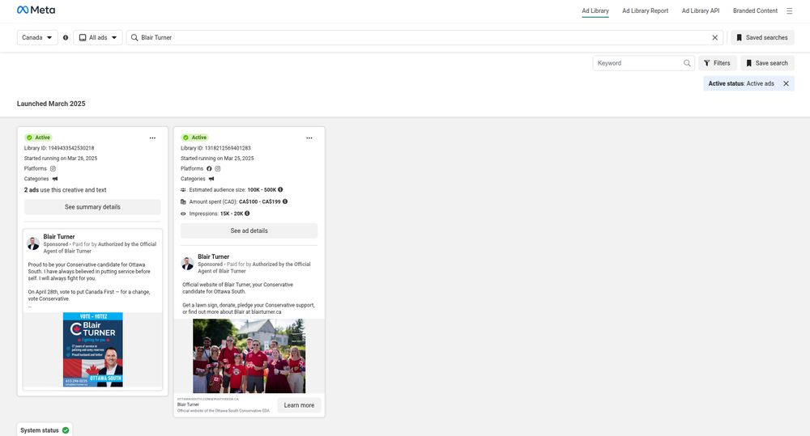Screen dimensions: 810x436
Task: Click Save search button
Action: (768, 63)
